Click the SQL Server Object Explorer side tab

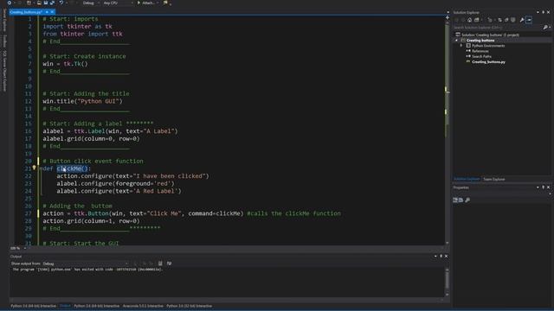click(x=4, y=71)
